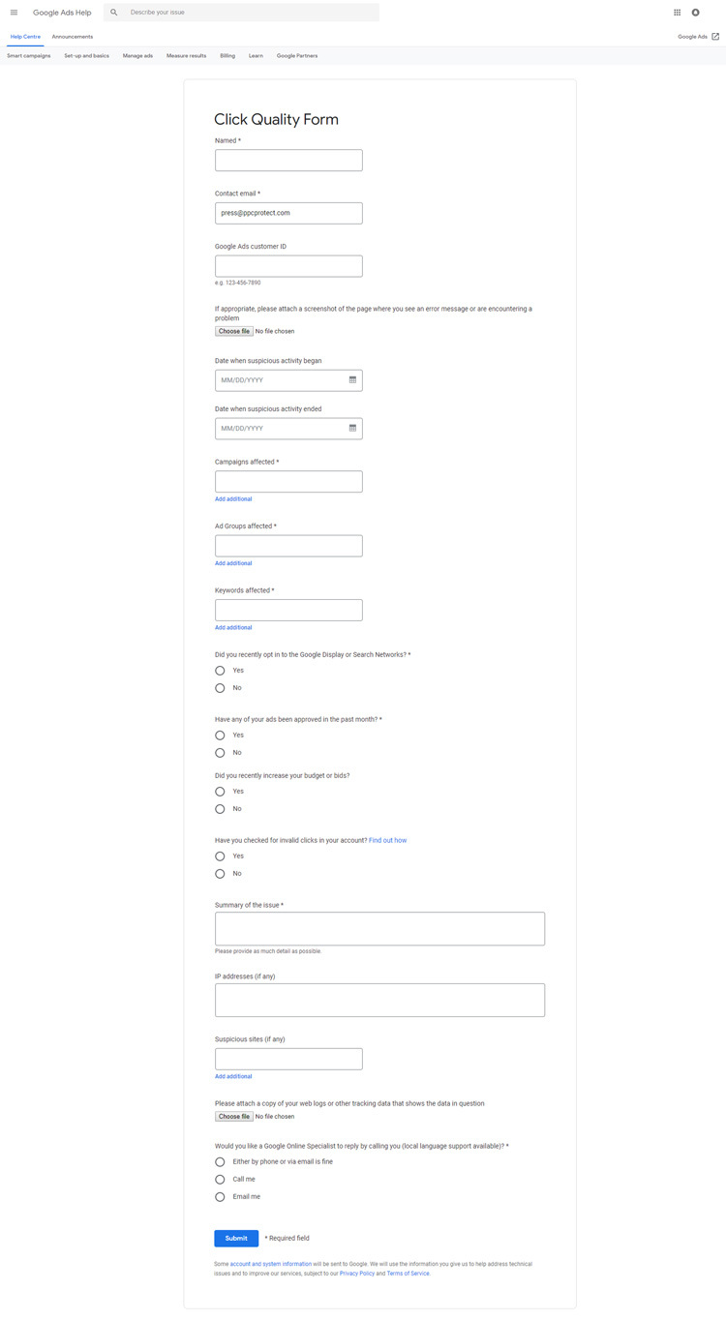The width and height of the screenshot is (726, 1321).
Task: Click the search magnifier icon
Action: [114, 13]
